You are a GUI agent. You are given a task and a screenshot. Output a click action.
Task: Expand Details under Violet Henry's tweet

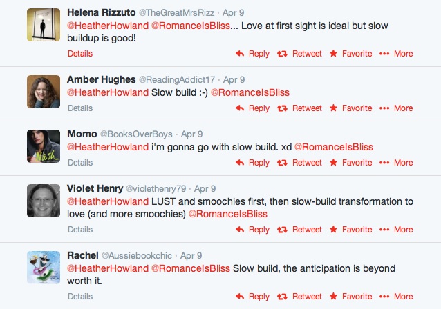point(80,230)
